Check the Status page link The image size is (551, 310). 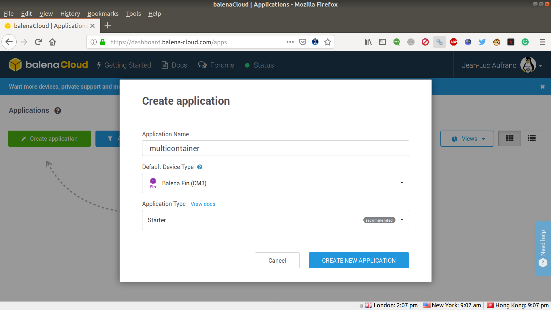(x=259, y=65)
